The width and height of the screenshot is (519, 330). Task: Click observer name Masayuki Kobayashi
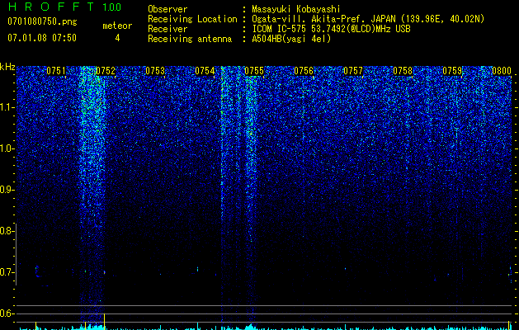(296, 9)
